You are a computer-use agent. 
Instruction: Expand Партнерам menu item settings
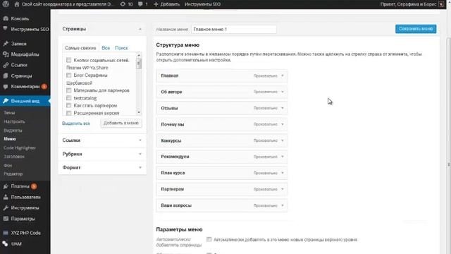[283, 189]
